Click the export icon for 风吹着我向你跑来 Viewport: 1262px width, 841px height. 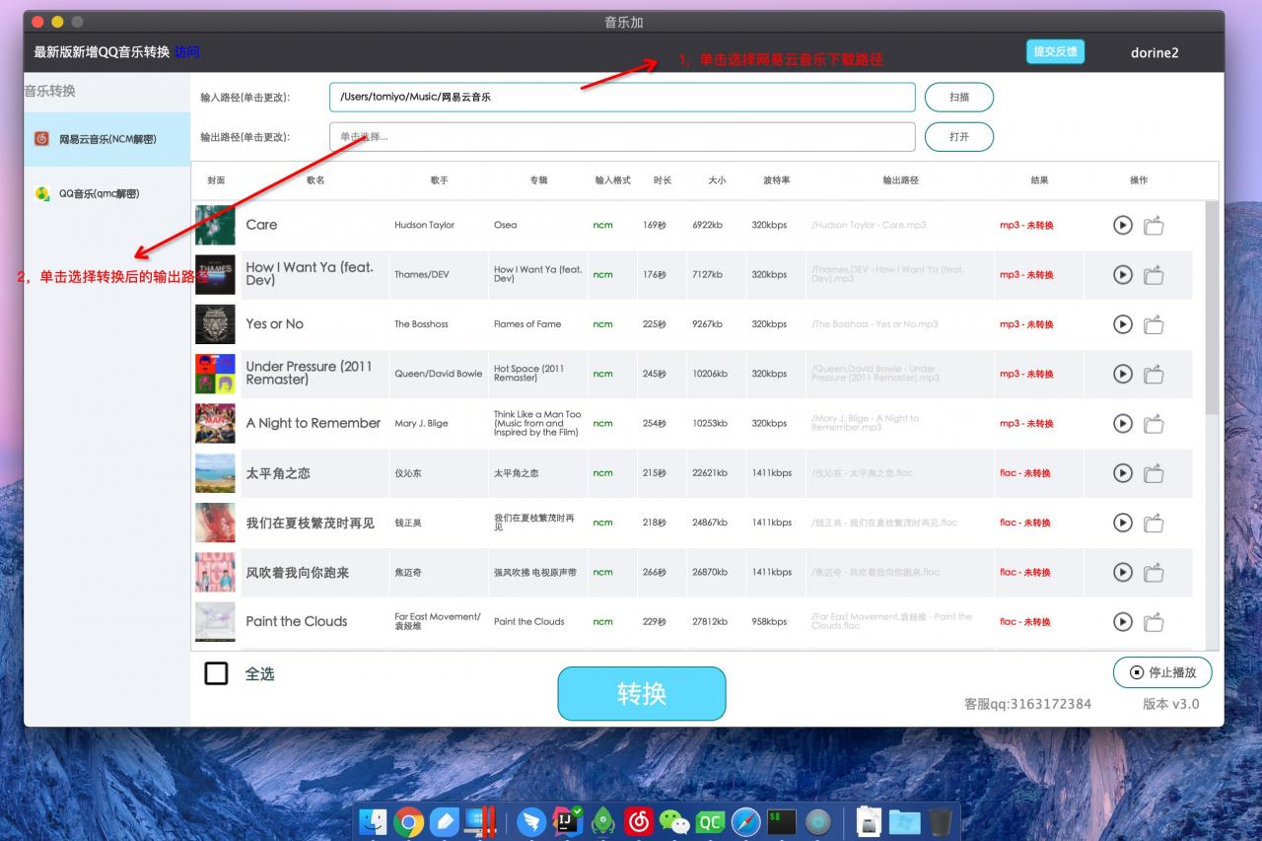tap(1154, 572)
